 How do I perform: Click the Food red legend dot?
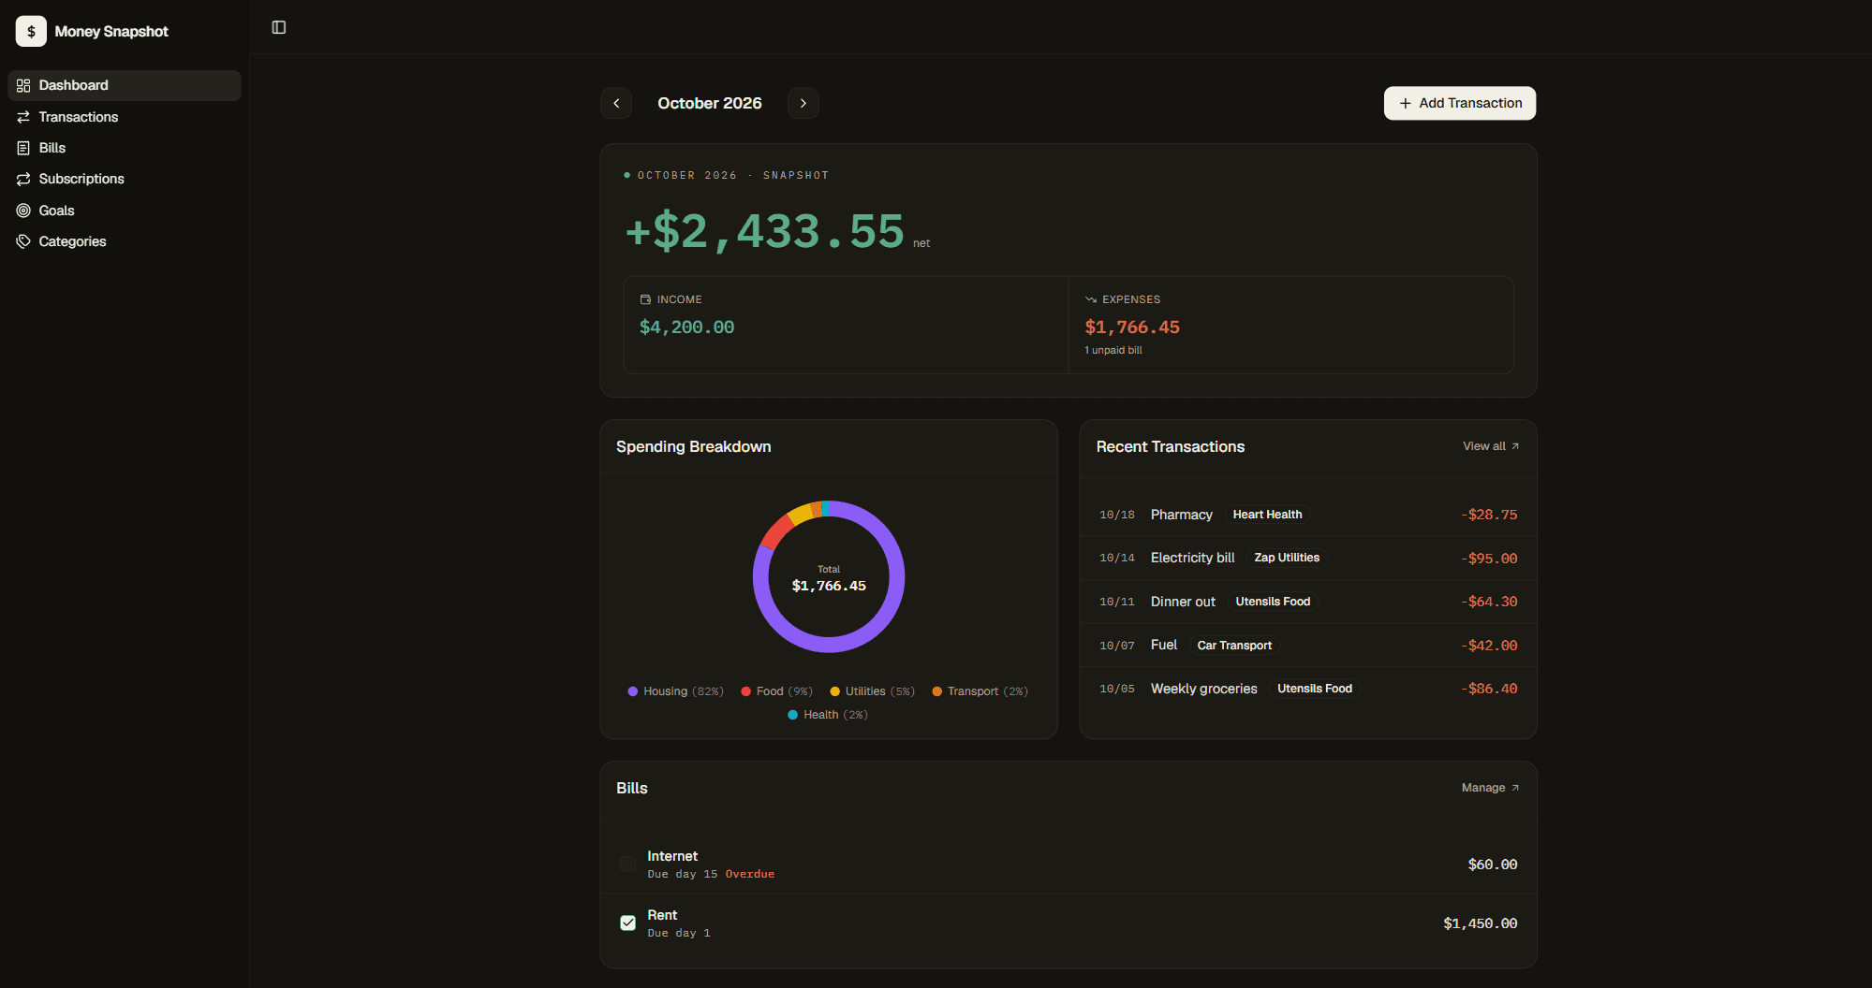pyautogui.click(x=746, y=691)
